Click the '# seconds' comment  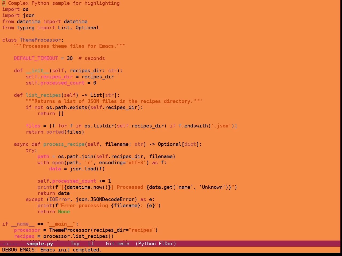tap(92, 58)
